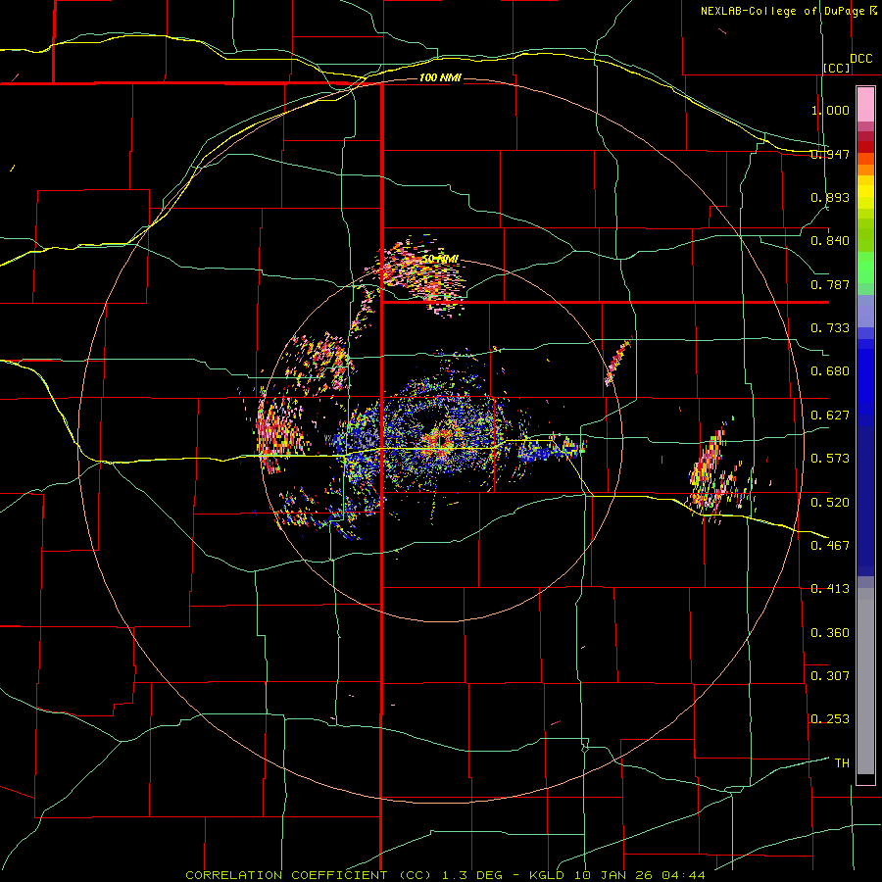Click the 0.253 scale value
The height and width of the screenshot is (882, 882).
click(x=830, y=719)
